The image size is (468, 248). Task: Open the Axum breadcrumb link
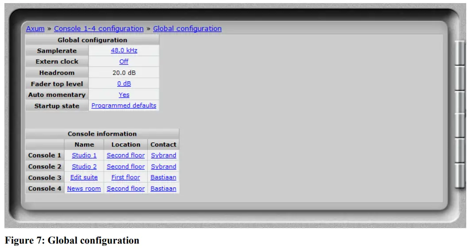[x=35, y=29]
